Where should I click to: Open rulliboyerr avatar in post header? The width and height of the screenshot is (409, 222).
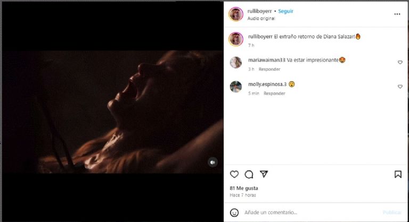tap(236, 14)
